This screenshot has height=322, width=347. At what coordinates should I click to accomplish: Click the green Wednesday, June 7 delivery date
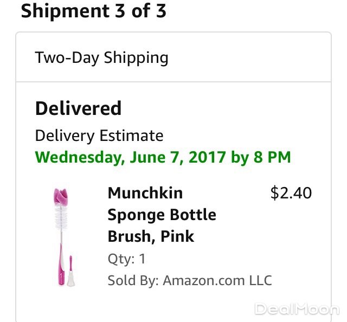click(x=163, y=157)
